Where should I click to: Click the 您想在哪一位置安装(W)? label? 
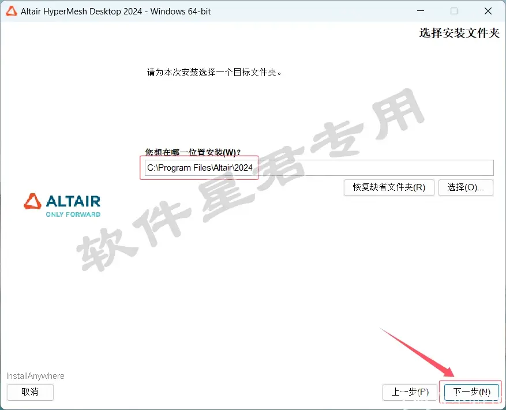(x=193, y=152)
